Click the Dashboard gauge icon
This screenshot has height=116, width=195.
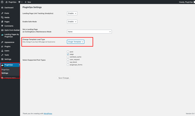point(2,8)
